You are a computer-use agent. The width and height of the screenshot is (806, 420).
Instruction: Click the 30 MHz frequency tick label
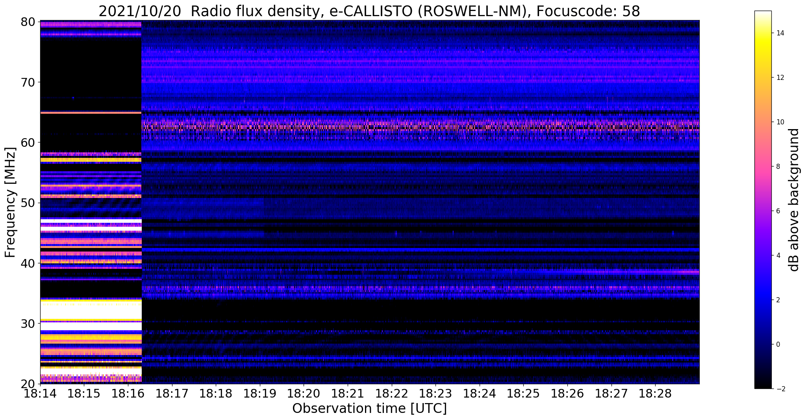pos(28,323)
